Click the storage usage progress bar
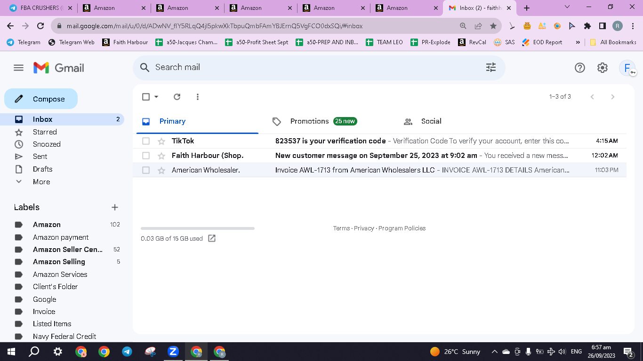Viewport: 643px width, 361px height. [x=198, y=228]
